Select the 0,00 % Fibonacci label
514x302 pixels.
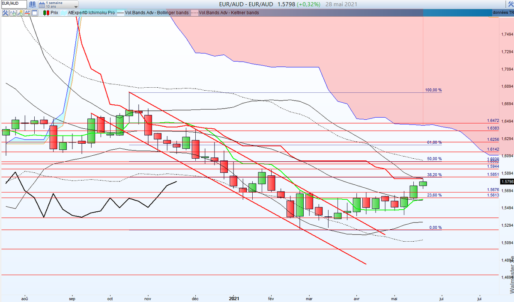pyautogui.click(x=435, y=228)
